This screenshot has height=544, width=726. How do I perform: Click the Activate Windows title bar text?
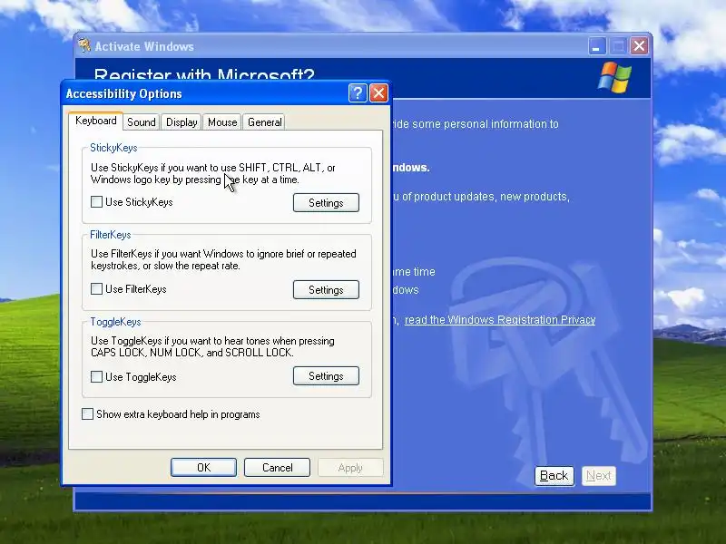(144, 46)
